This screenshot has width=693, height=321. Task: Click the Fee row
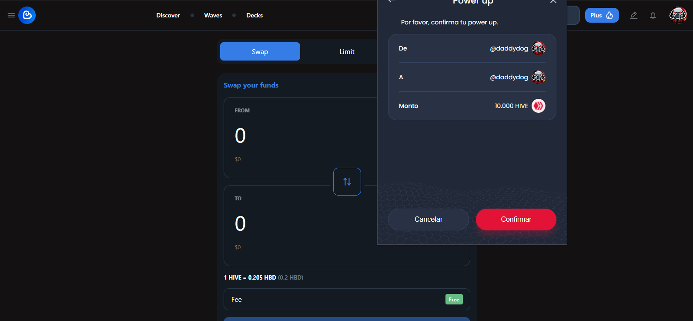click(347, 299)
